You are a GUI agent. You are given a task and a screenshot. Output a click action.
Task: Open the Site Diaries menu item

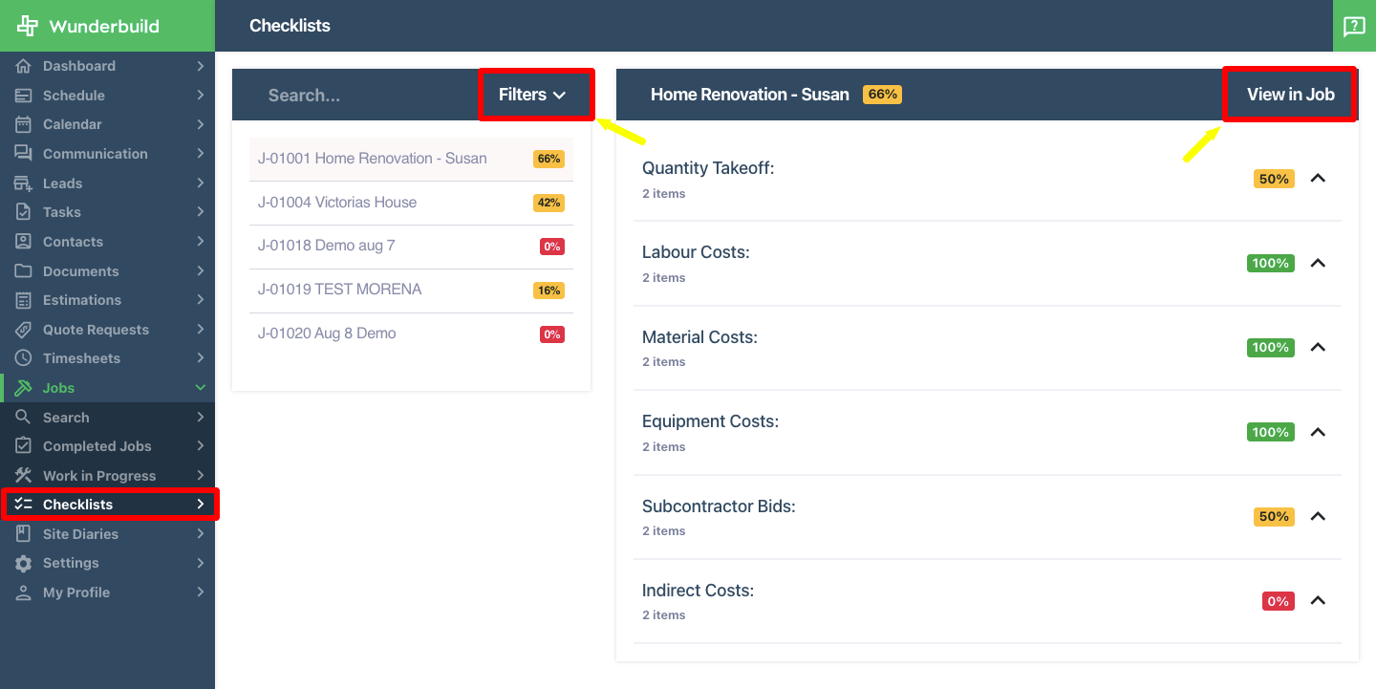[107, 534]
